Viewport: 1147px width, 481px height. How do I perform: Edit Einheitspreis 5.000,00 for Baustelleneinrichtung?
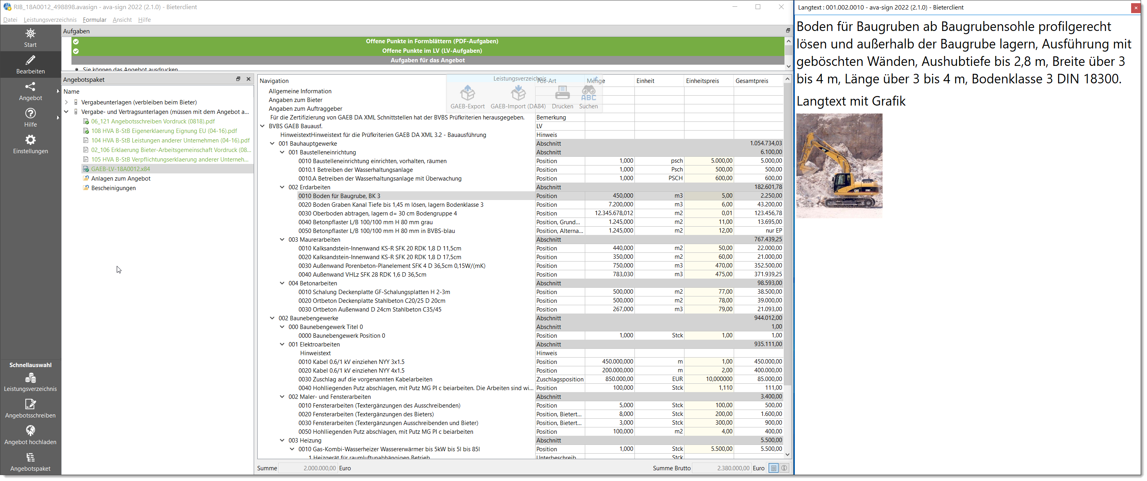[x=709, y=161]
